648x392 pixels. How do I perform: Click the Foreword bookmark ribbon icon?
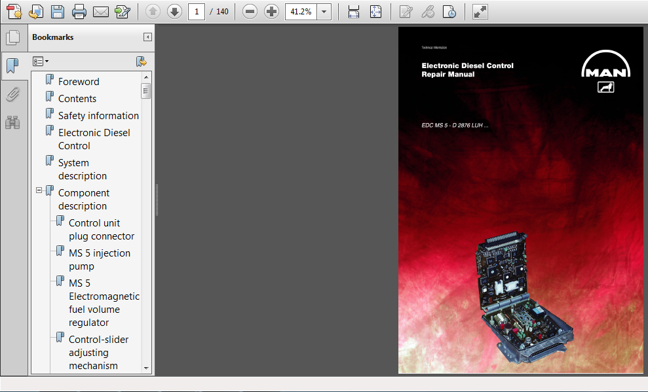[50, 79]
